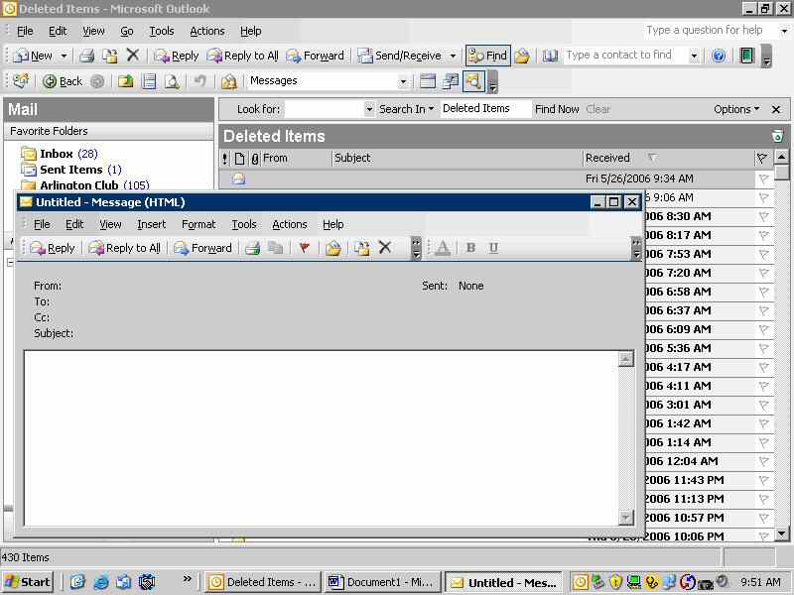Sort by the Received column header
The image size is (794, 595).
click(668, 158)
